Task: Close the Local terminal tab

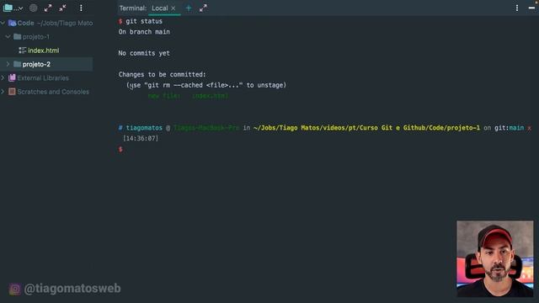Action: [173, 8]
